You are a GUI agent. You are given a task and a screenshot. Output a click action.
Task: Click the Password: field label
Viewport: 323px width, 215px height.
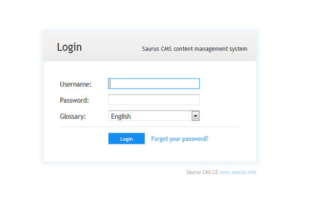(x=74, y=101)
